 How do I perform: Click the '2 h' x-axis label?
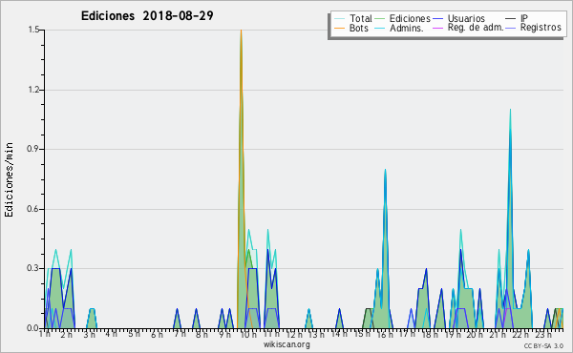[x=67, y=334]
